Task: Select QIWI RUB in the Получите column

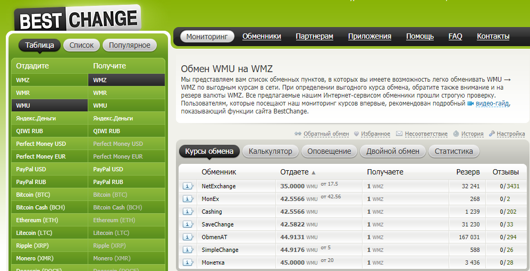Action: 127,131
